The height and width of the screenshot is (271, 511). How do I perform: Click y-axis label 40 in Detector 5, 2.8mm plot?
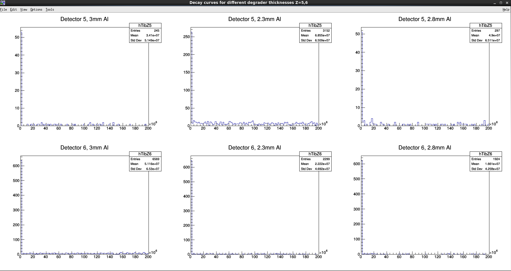click(357, 52)
